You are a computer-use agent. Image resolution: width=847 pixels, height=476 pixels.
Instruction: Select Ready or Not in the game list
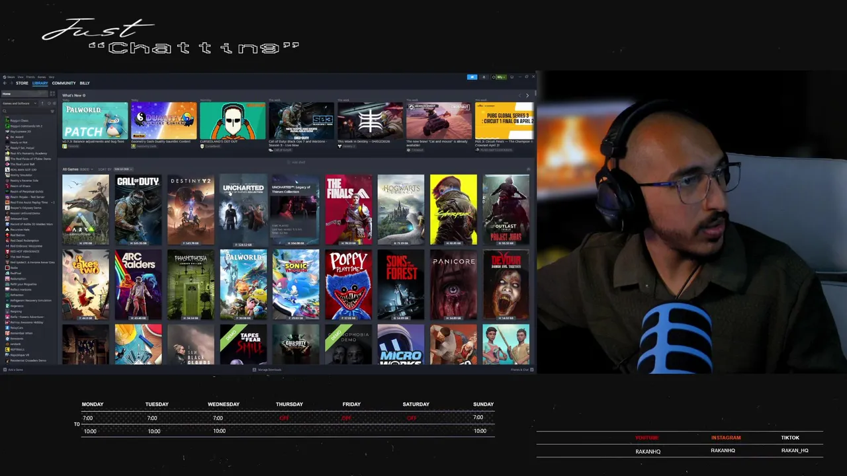click(18, 142)
